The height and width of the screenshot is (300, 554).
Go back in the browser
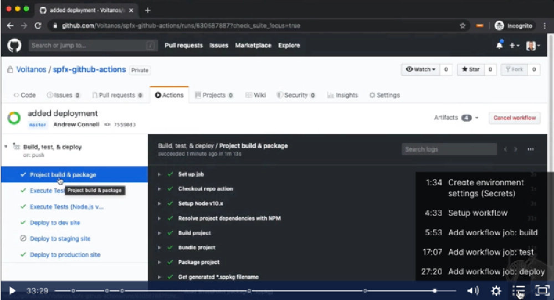10,25
